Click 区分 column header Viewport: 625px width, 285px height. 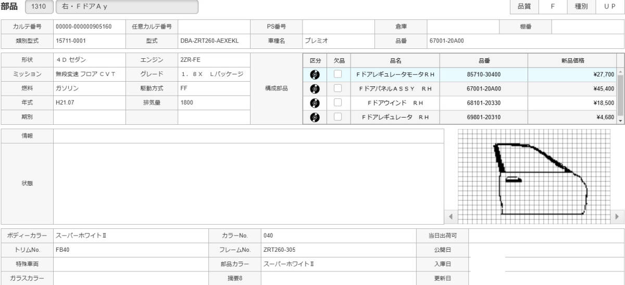click(x=315, y=60)
